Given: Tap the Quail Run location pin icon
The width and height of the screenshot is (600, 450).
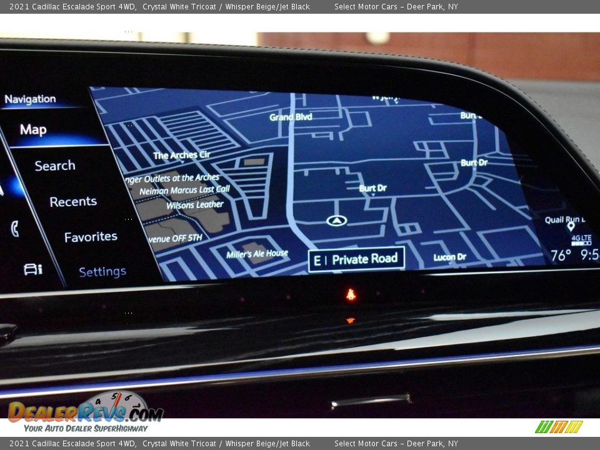Looking at the screenshot, I should pyautogui.click(x=571, y=227).
